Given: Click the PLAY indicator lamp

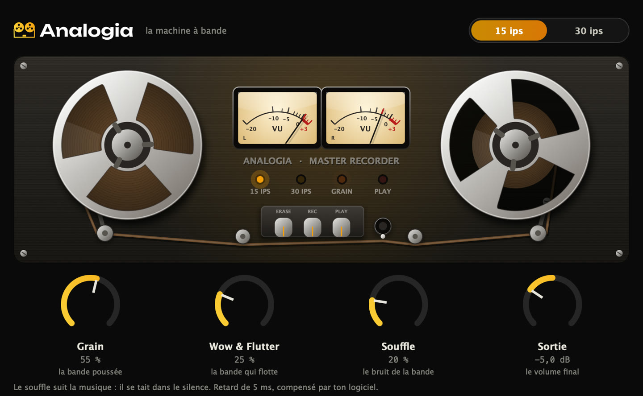Looking at the screenshot, I should [383, 179].
